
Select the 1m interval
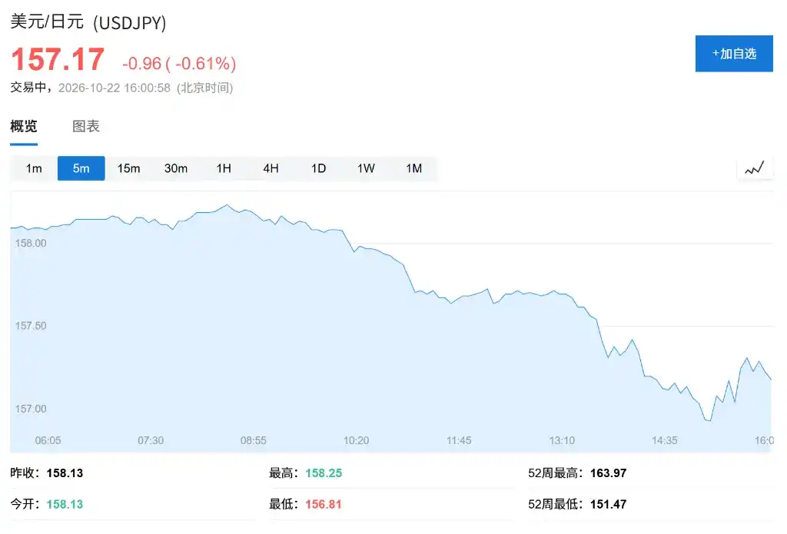click(34, 168)
